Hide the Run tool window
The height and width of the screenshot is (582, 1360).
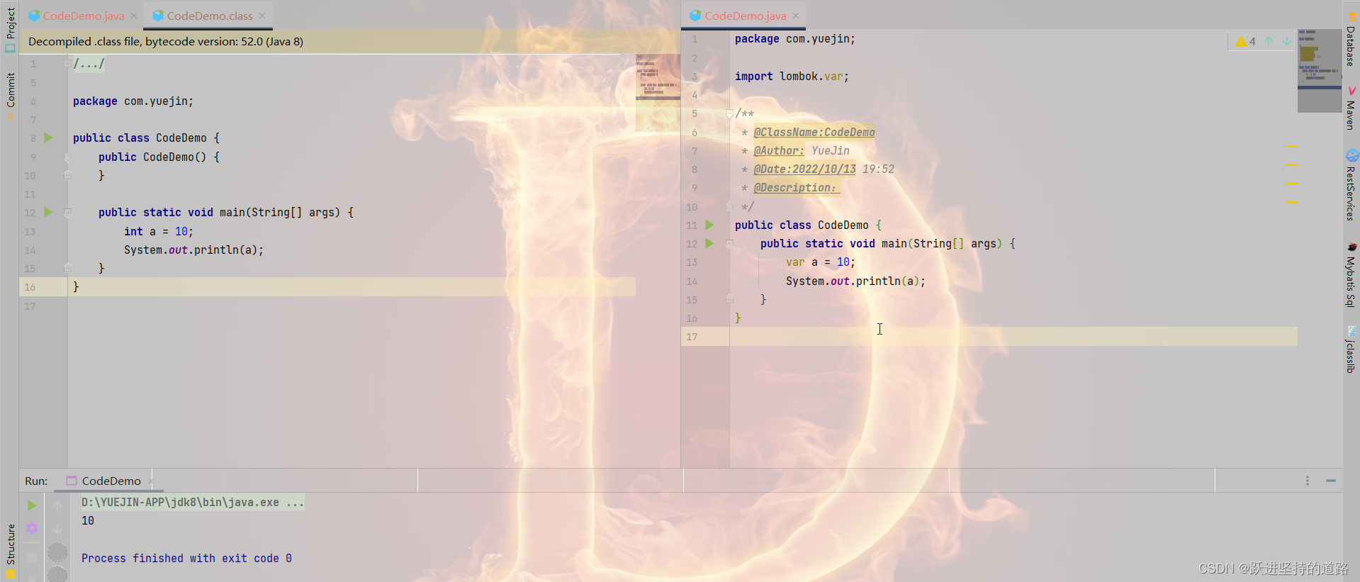[1331, 481]
